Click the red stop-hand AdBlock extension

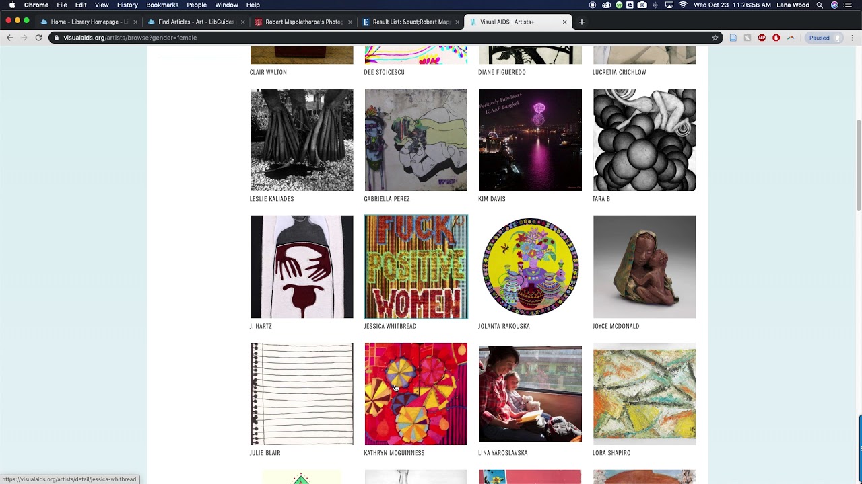click(776, 38)
